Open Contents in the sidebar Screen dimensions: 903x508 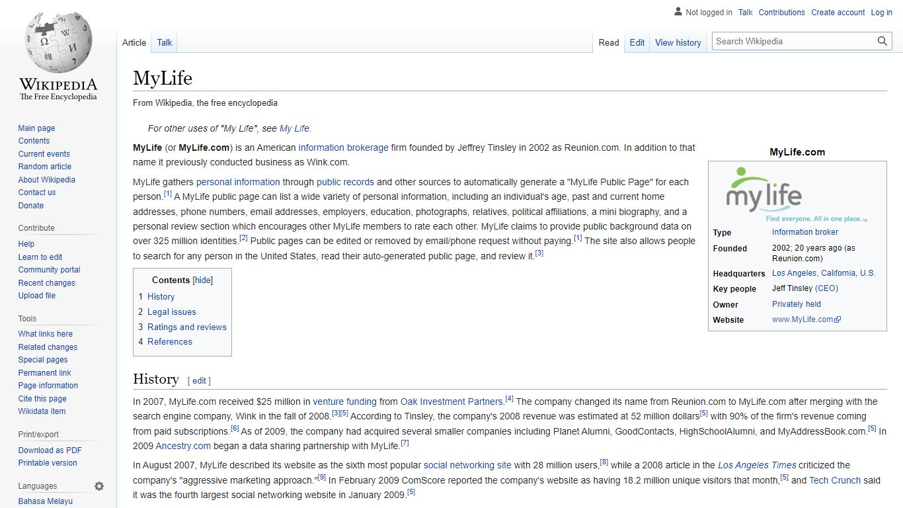point(34,141)
